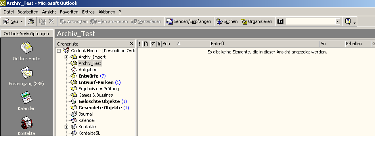The image size is (375, 152).
Task: Select Games & Bussines folder
Action: pyautogui.click(x=96, y=95)
